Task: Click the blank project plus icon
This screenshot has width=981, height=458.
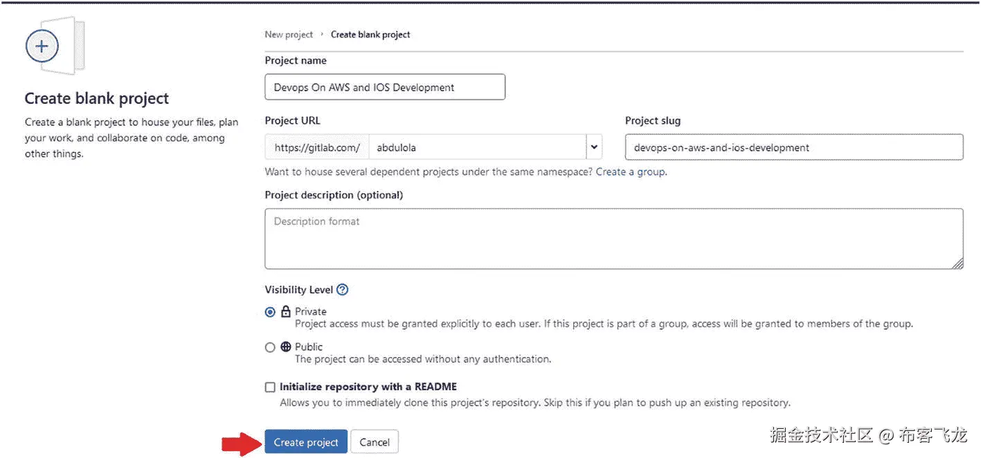Action: coord(42,46)
